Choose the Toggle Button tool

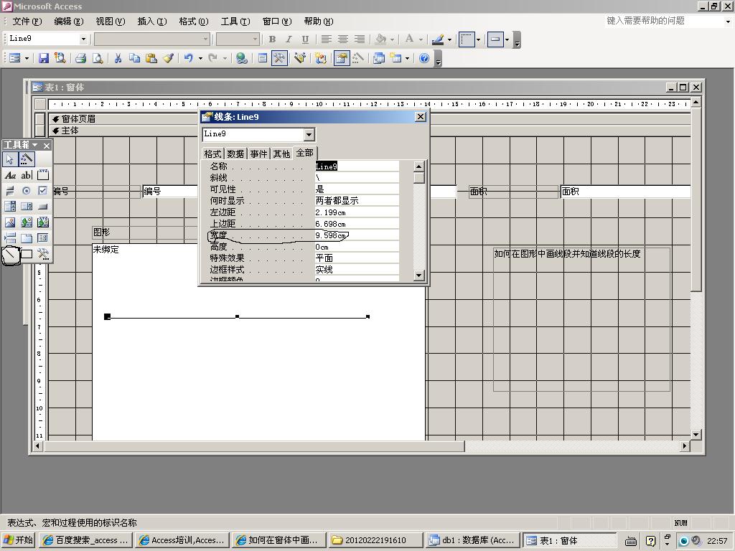[x=10, y=191]
